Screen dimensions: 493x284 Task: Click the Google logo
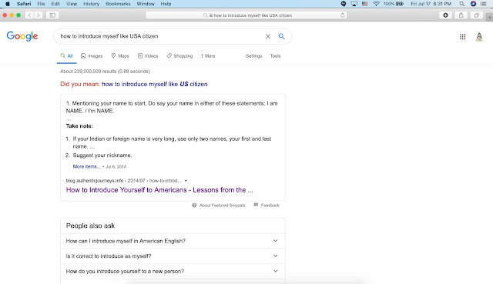point(22,36)
